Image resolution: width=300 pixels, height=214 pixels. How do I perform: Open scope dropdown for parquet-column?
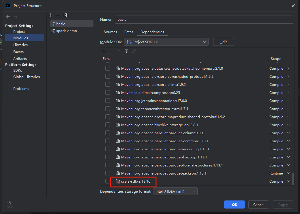288,133
